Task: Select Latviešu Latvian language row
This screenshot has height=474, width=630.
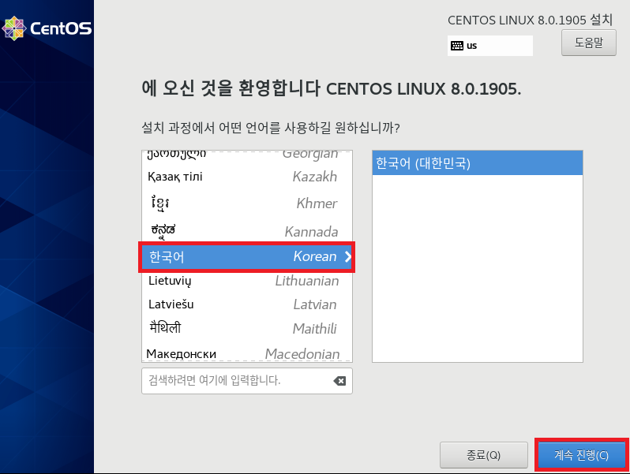Action: coord(246,304)
